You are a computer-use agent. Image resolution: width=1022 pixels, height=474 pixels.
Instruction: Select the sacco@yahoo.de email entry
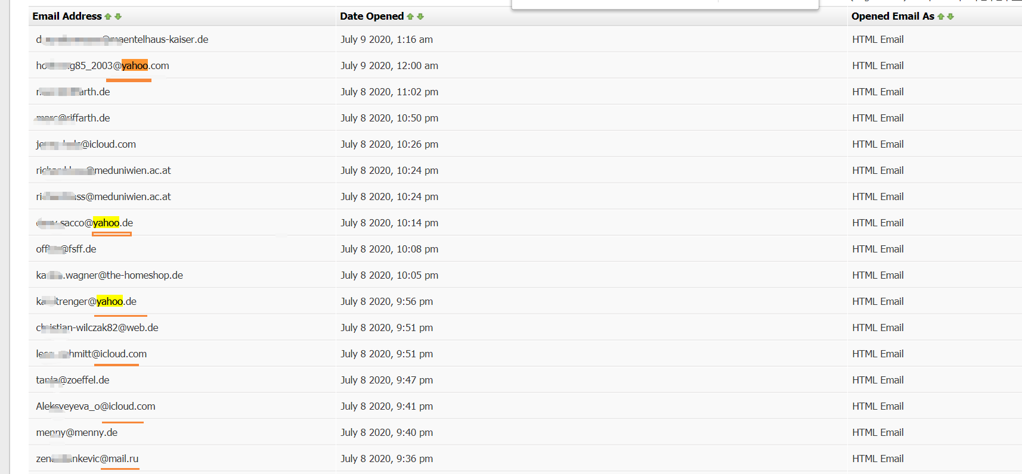85,223
